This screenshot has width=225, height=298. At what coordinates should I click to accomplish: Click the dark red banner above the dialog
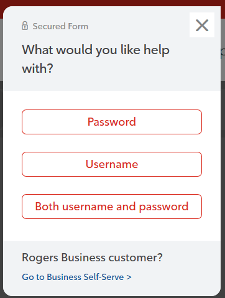(x=112, y=3)
